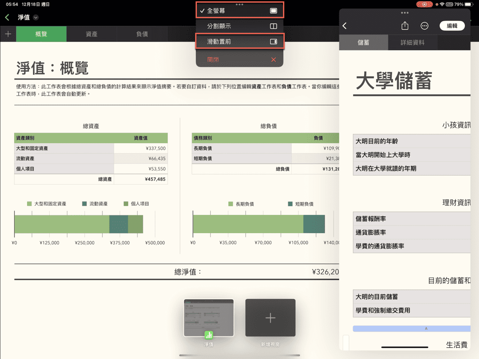Viewport: 479px width, 359px height.
Task: Go back in the 大學儲蓄 slide-over window
Action: point(345,26)
